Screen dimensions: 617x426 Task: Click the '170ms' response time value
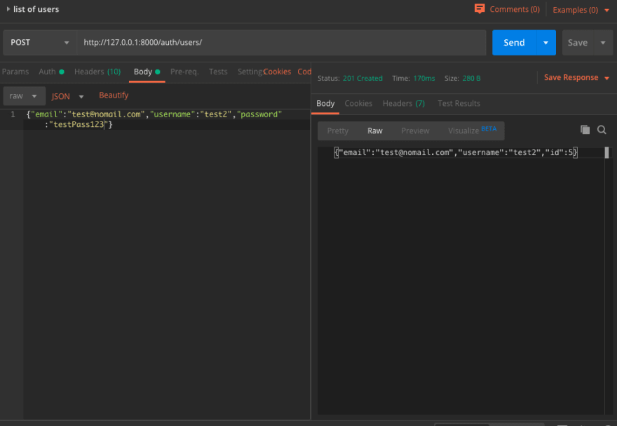(x=423, y=79)
